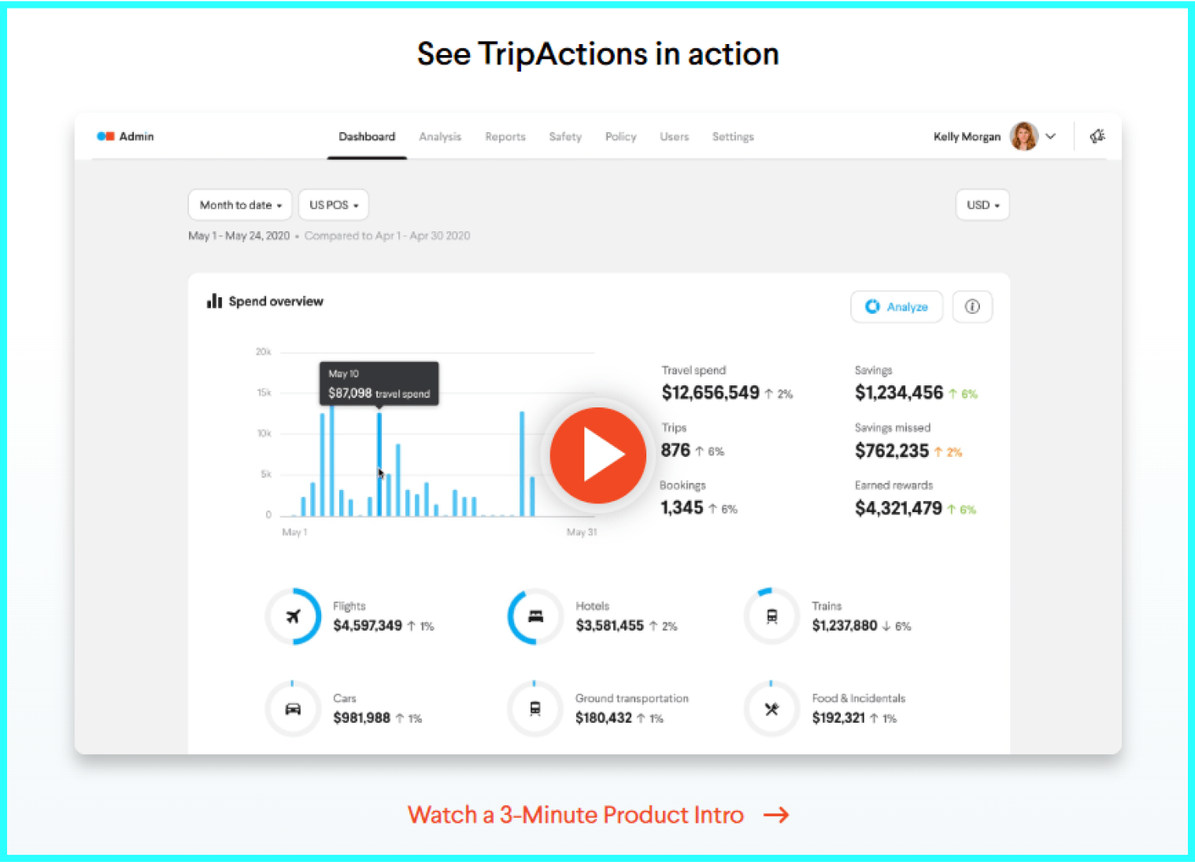Open the Safety tab
Viewport: 1195px width, 862px height.
[565, 137]
